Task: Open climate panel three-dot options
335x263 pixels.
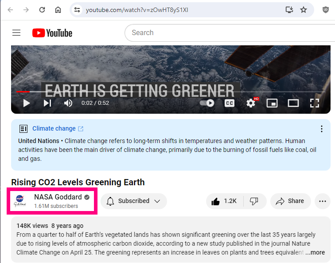Action: [322, 129]
